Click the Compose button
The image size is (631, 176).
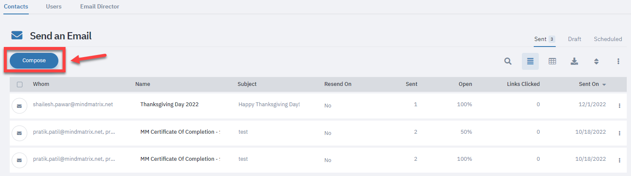tap(34, 60)
